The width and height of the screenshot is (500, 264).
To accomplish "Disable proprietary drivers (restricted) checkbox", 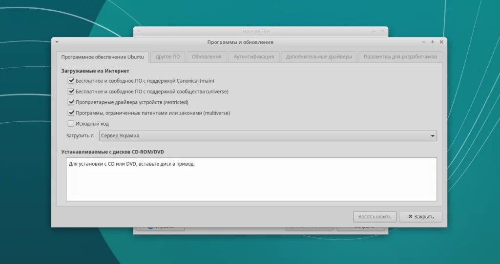I will coord(71,102).
